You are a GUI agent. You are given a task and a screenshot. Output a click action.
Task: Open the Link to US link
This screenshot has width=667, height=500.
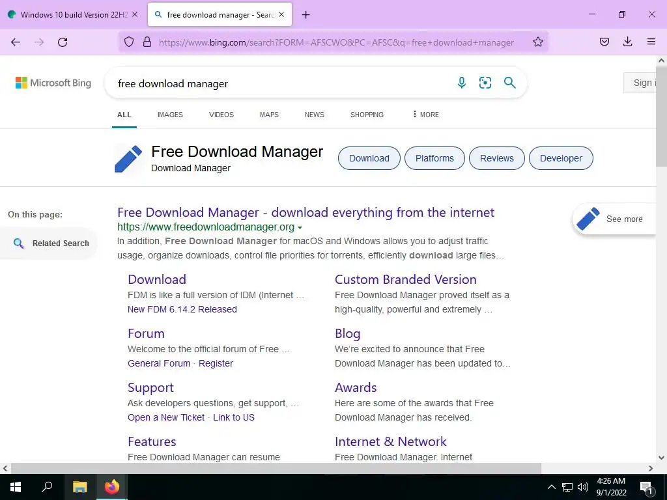234,417
